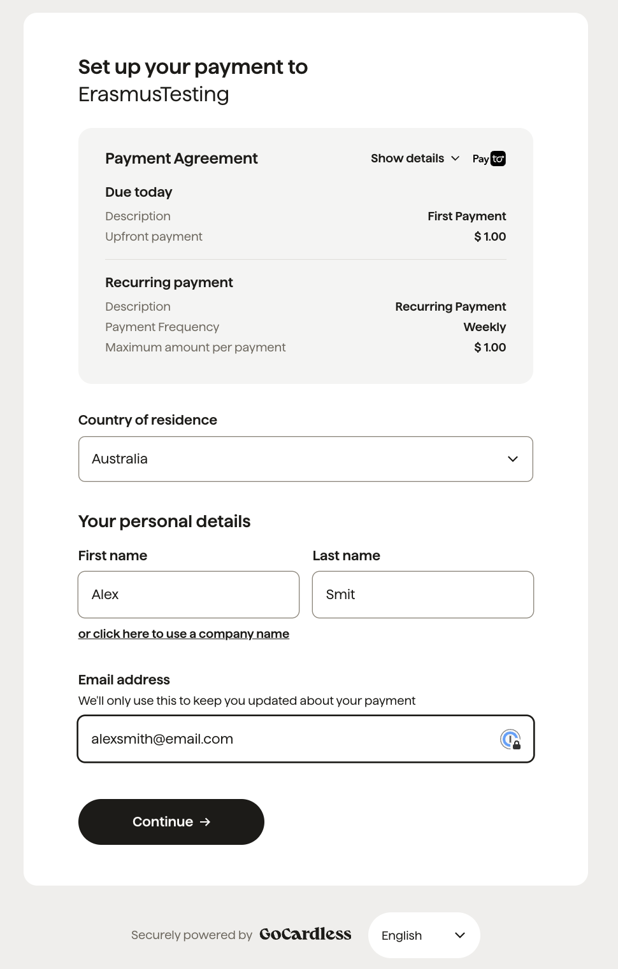Open the Country of residence dropdown

click(306, 459)
